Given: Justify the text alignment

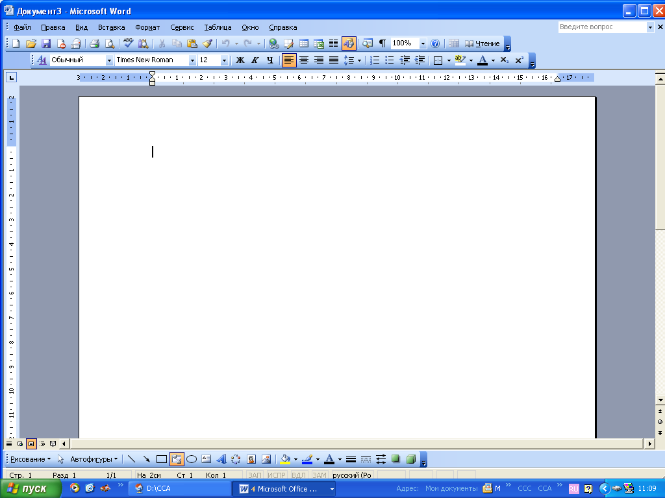Looking at the screenshot, I should (334, 60).
